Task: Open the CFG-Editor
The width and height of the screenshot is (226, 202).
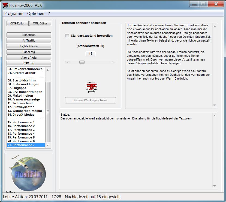Action: [x=17, y=23]
